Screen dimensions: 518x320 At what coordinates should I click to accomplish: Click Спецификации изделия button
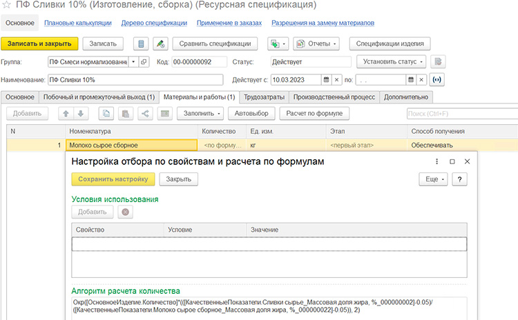tap(390, 43)
